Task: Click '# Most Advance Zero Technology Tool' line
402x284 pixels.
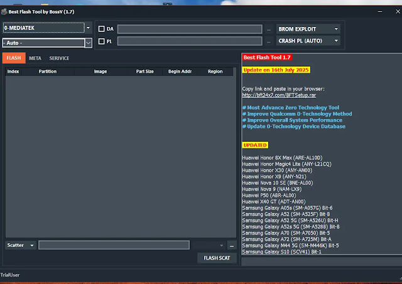Action: pyautogui.click(x=291, y=108)
